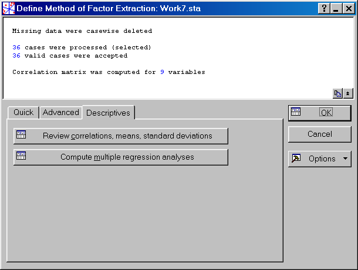The height and width of the screenshot is (270, 358).
Task: Click 'Correlation matrix was computed for 9 variables'
Action: click(109, 72)
